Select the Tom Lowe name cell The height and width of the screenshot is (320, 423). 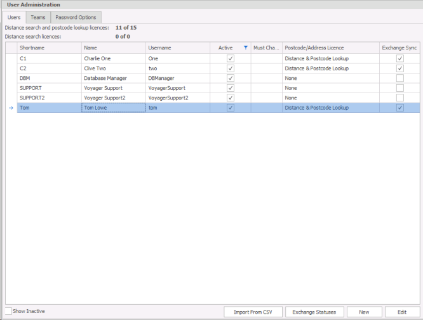(113, 108)
